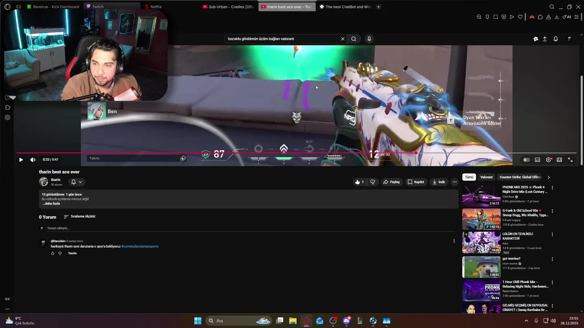Viewport: 584px width, 328px height.
Task: Like the comment by @Darudein
Action: point(52,253)
